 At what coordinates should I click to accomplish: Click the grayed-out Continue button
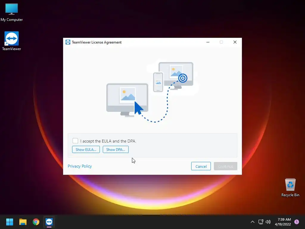tap(225, 166)
